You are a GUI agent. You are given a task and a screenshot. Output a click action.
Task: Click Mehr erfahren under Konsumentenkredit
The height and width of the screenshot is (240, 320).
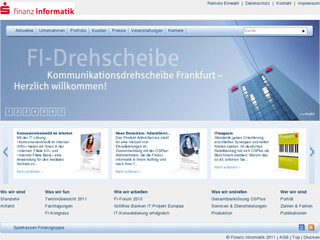[x=30, y=172]
